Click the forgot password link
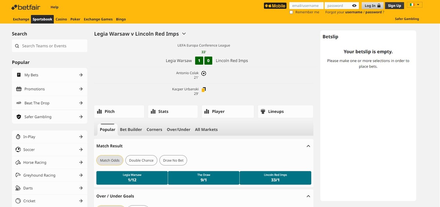This screenshot has width=440, height=207. [x=374, y=12]
